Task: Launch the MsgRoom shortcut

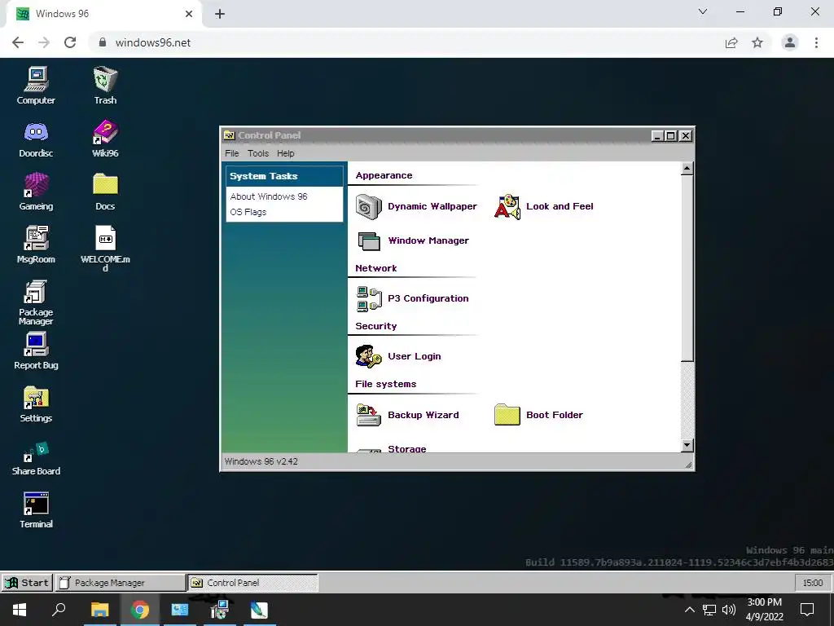Action: pos(36,245)
